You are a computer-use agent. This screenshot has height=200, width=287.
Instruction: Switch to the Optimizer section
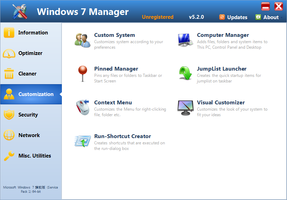(31, 53)
